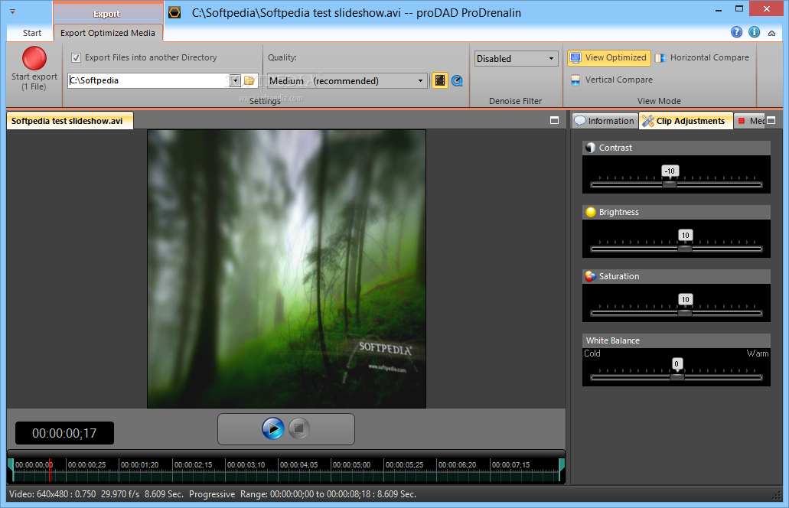The height and width of the screenshot is (508, 789).
Task: Click the Saturation colored balls icon
Action: 591,276
